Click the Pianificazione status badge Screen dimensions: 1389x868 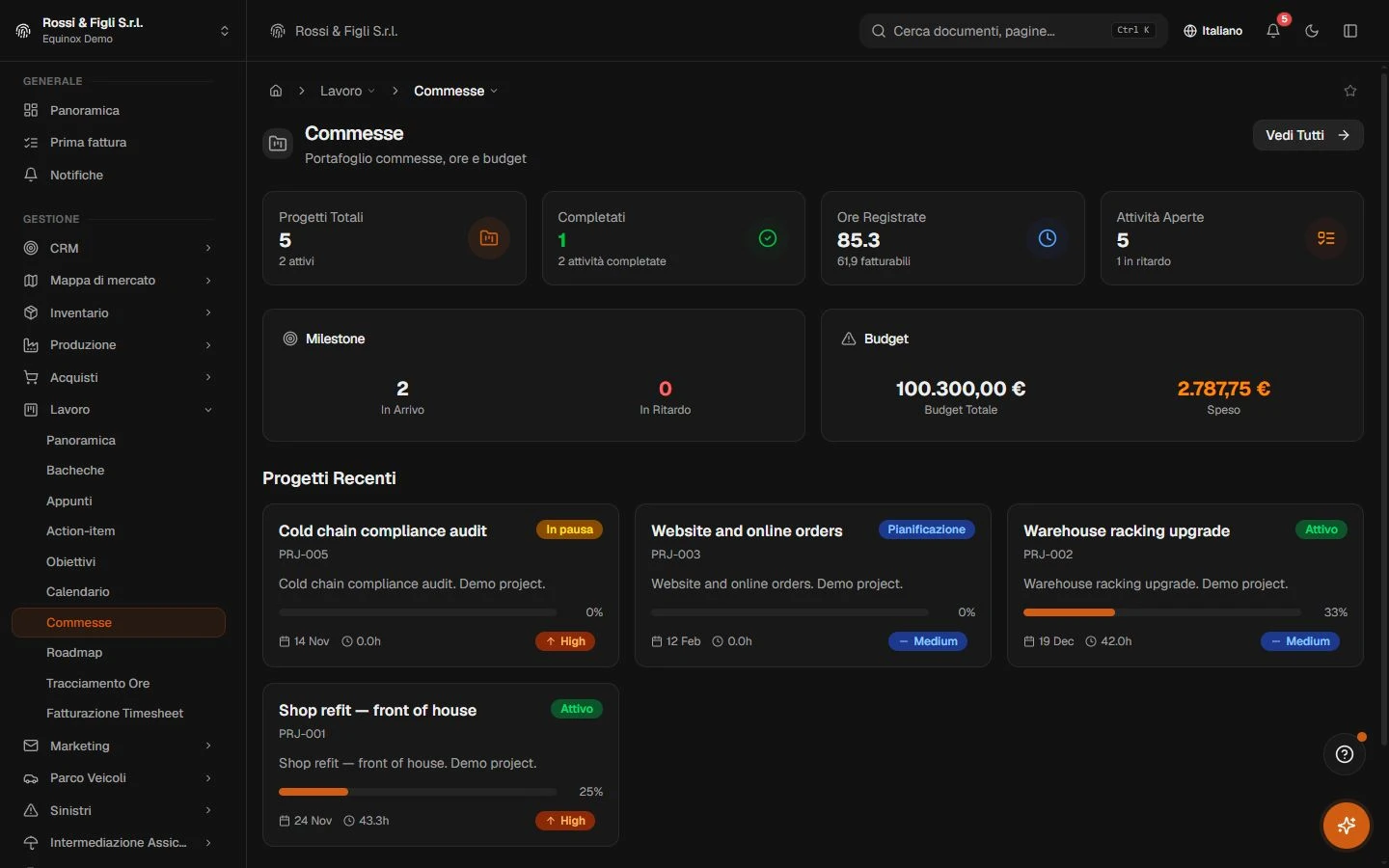click(927, 529)
